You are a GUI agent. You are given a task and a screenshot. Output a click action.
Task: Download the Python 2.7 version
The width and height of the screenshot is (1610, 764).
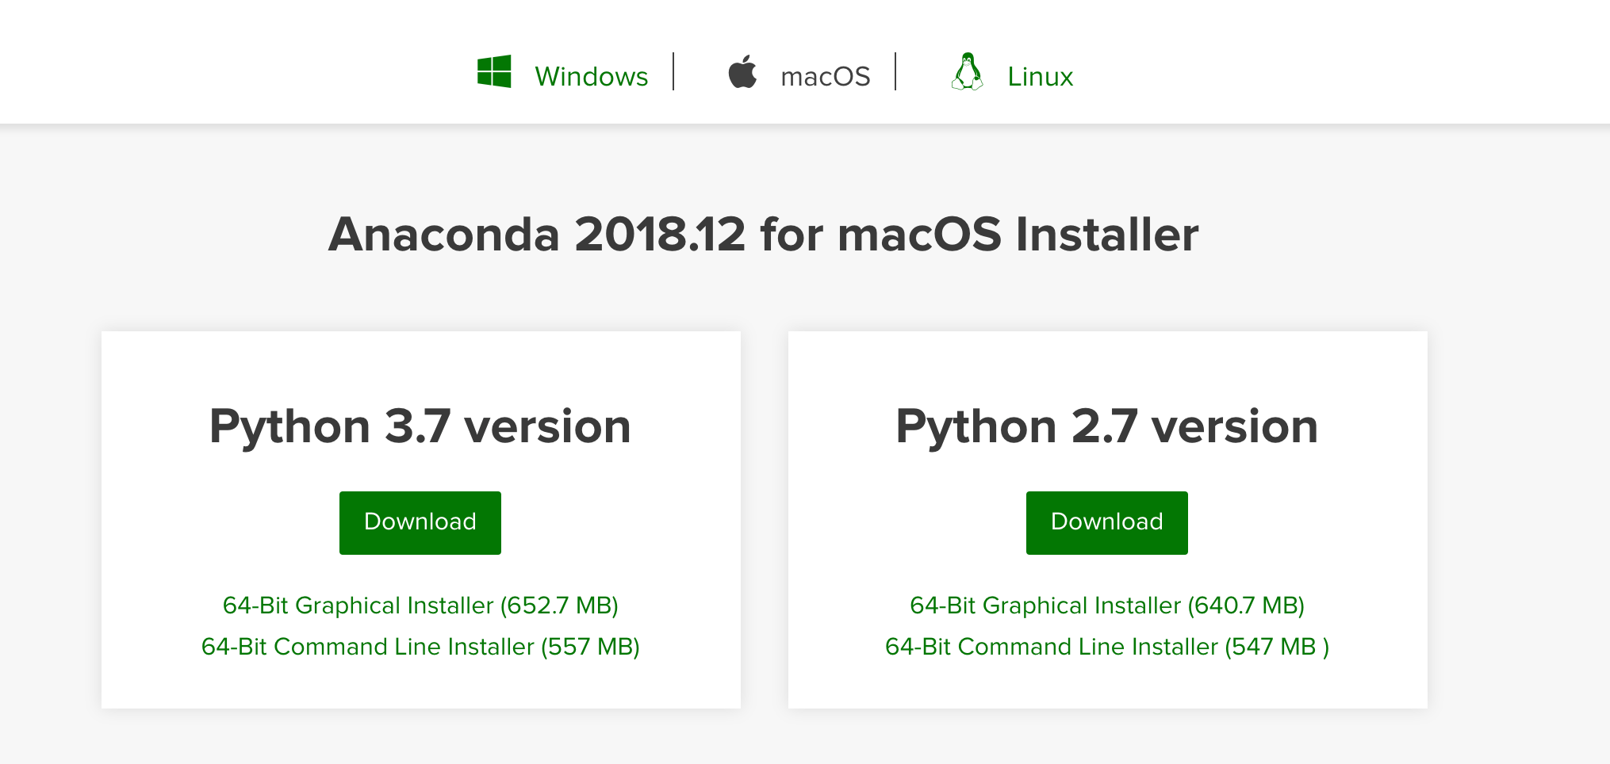pyautogui.click(x=1107, y=522)
